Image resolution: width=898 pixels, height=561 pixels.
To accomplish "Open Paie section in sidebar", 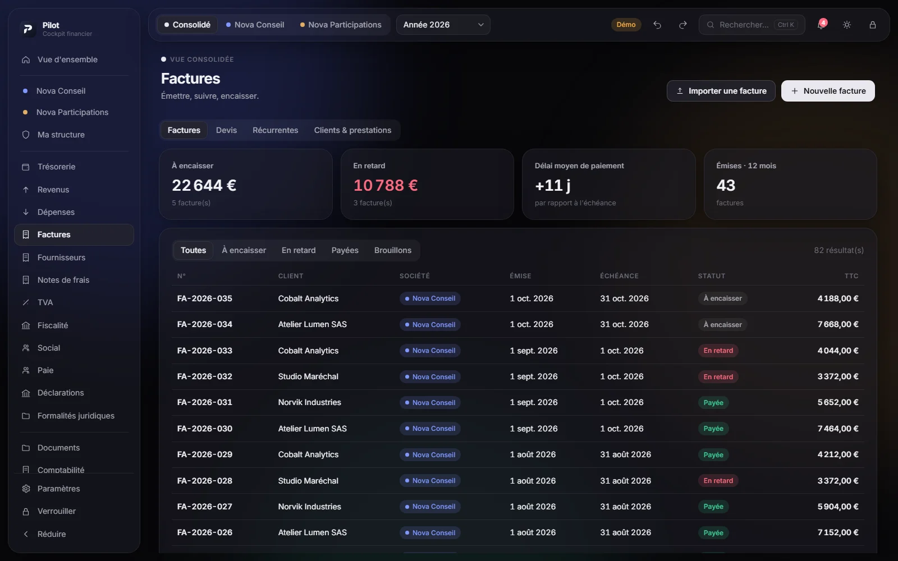I will (x=74, y=370).
